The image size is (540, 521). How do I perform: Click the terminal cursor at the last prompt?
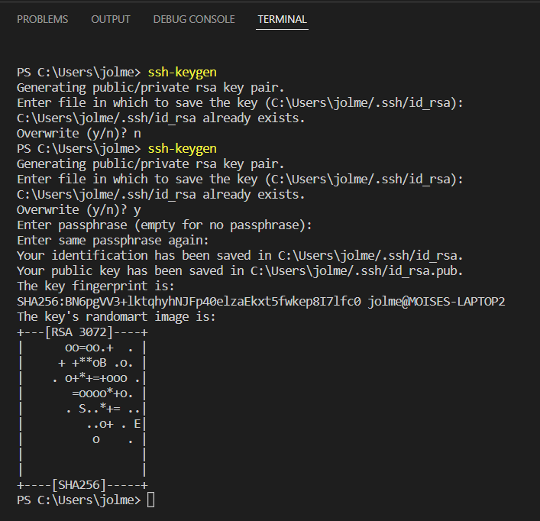tap(150, 500)
